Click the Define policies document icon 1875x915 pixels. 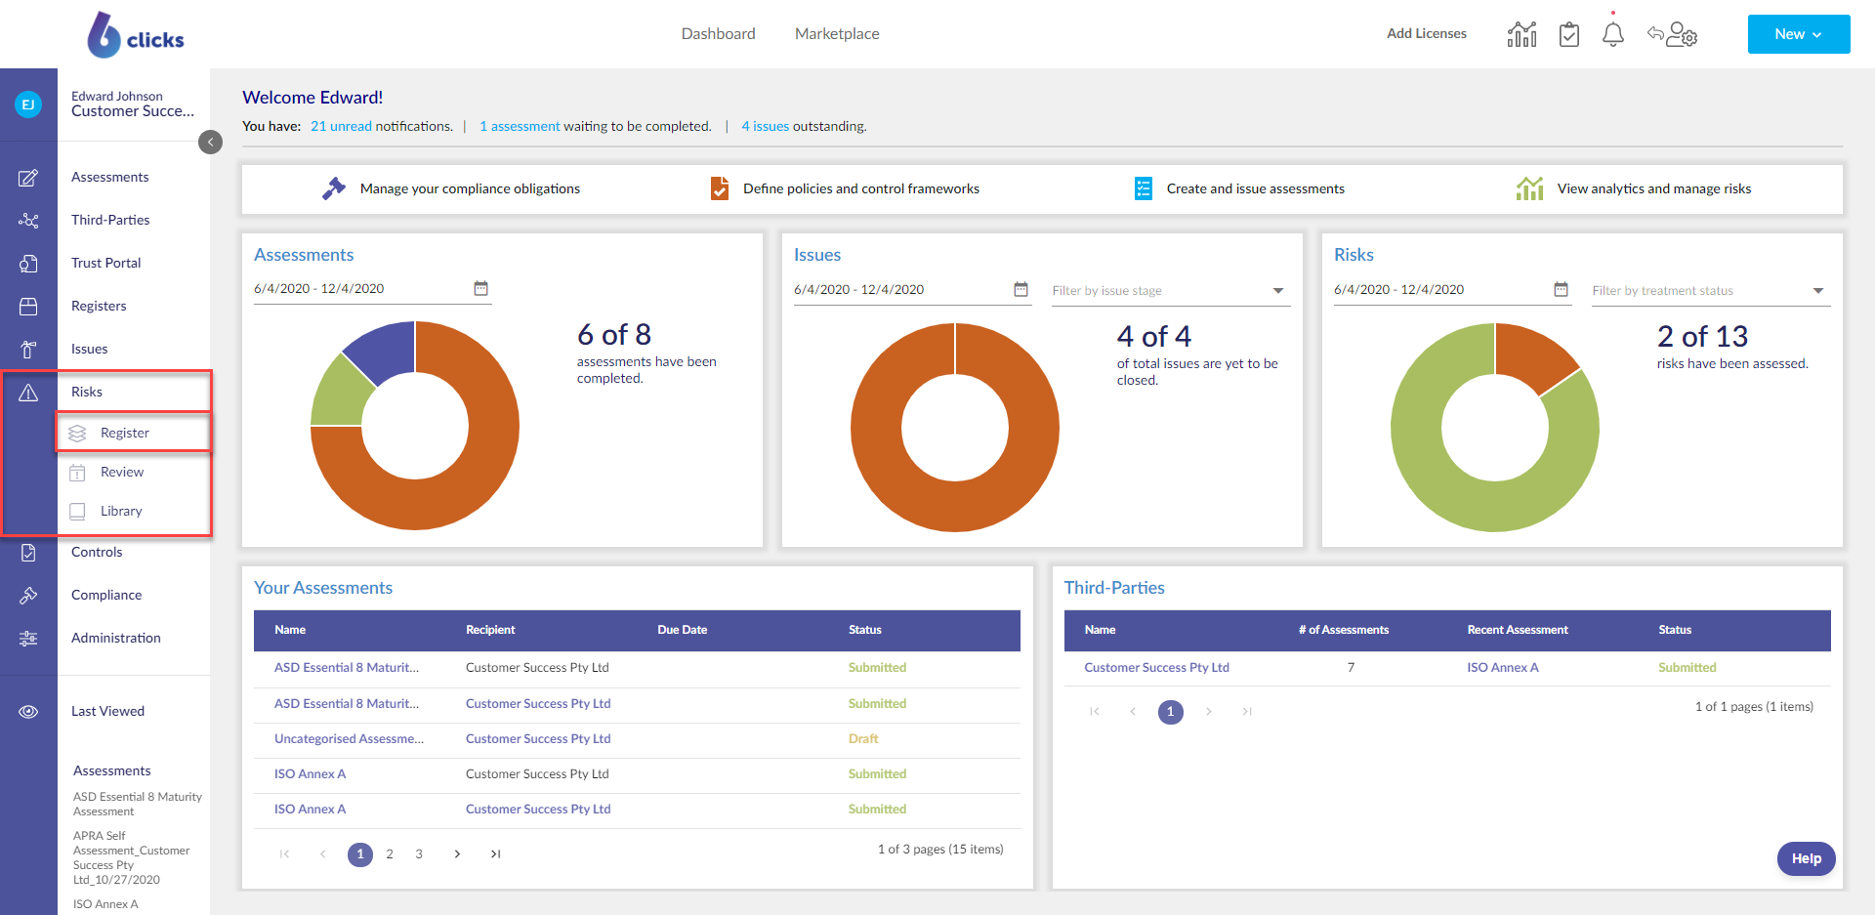click(720, 188)
